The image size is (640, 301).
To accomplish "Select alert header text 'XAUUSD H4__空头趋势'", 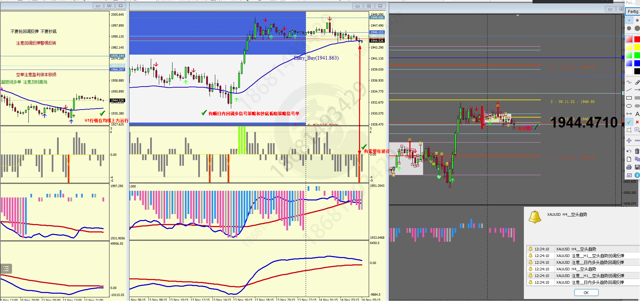I will click(x=567, y=214).
